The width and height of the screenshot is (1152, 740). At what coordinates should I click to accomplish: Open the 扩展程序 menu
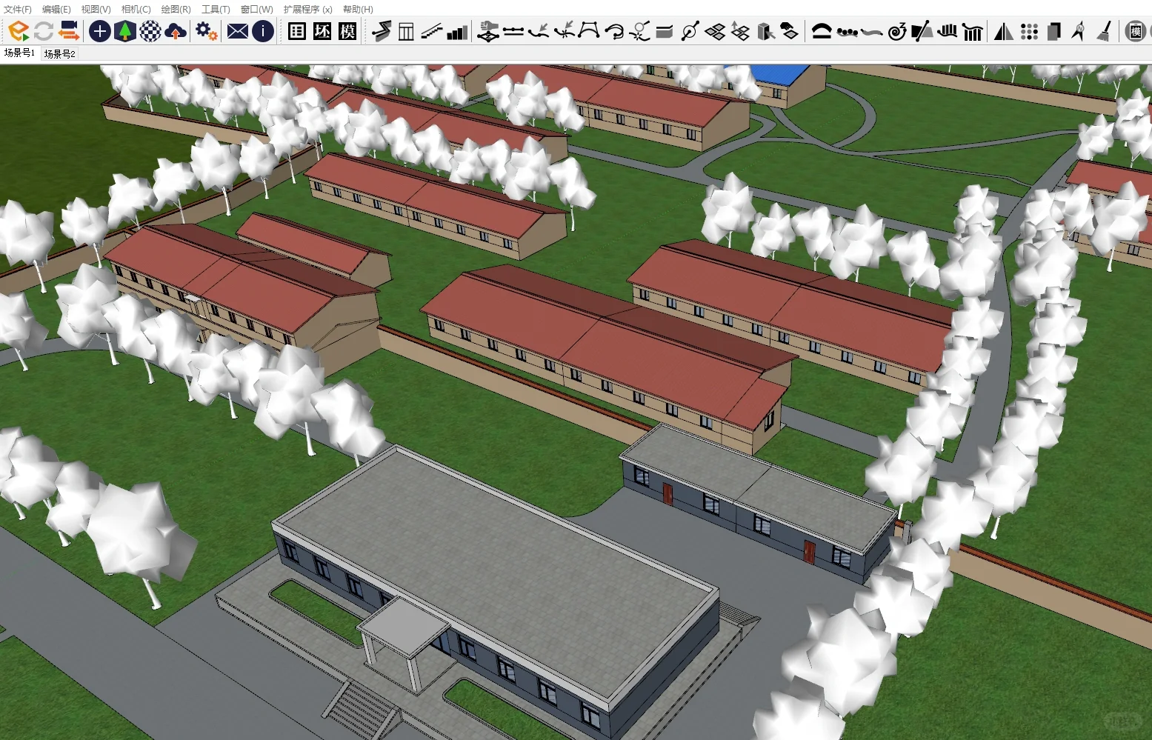(307, 10)
